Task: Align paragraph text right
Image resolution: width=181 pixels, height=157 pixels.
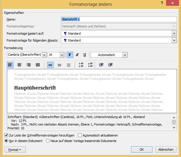Action: pyautogui.click(x=29, y=65)
